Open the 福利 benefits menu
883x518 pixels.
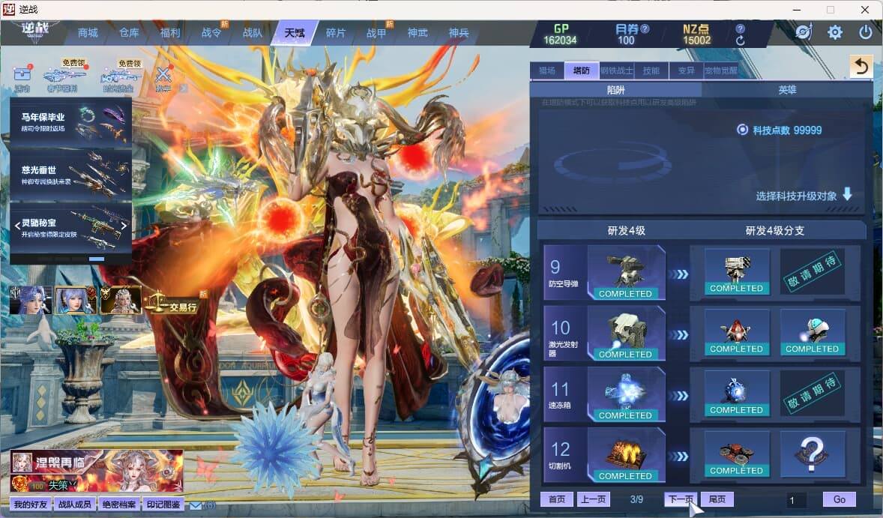[x=170, y=33]
